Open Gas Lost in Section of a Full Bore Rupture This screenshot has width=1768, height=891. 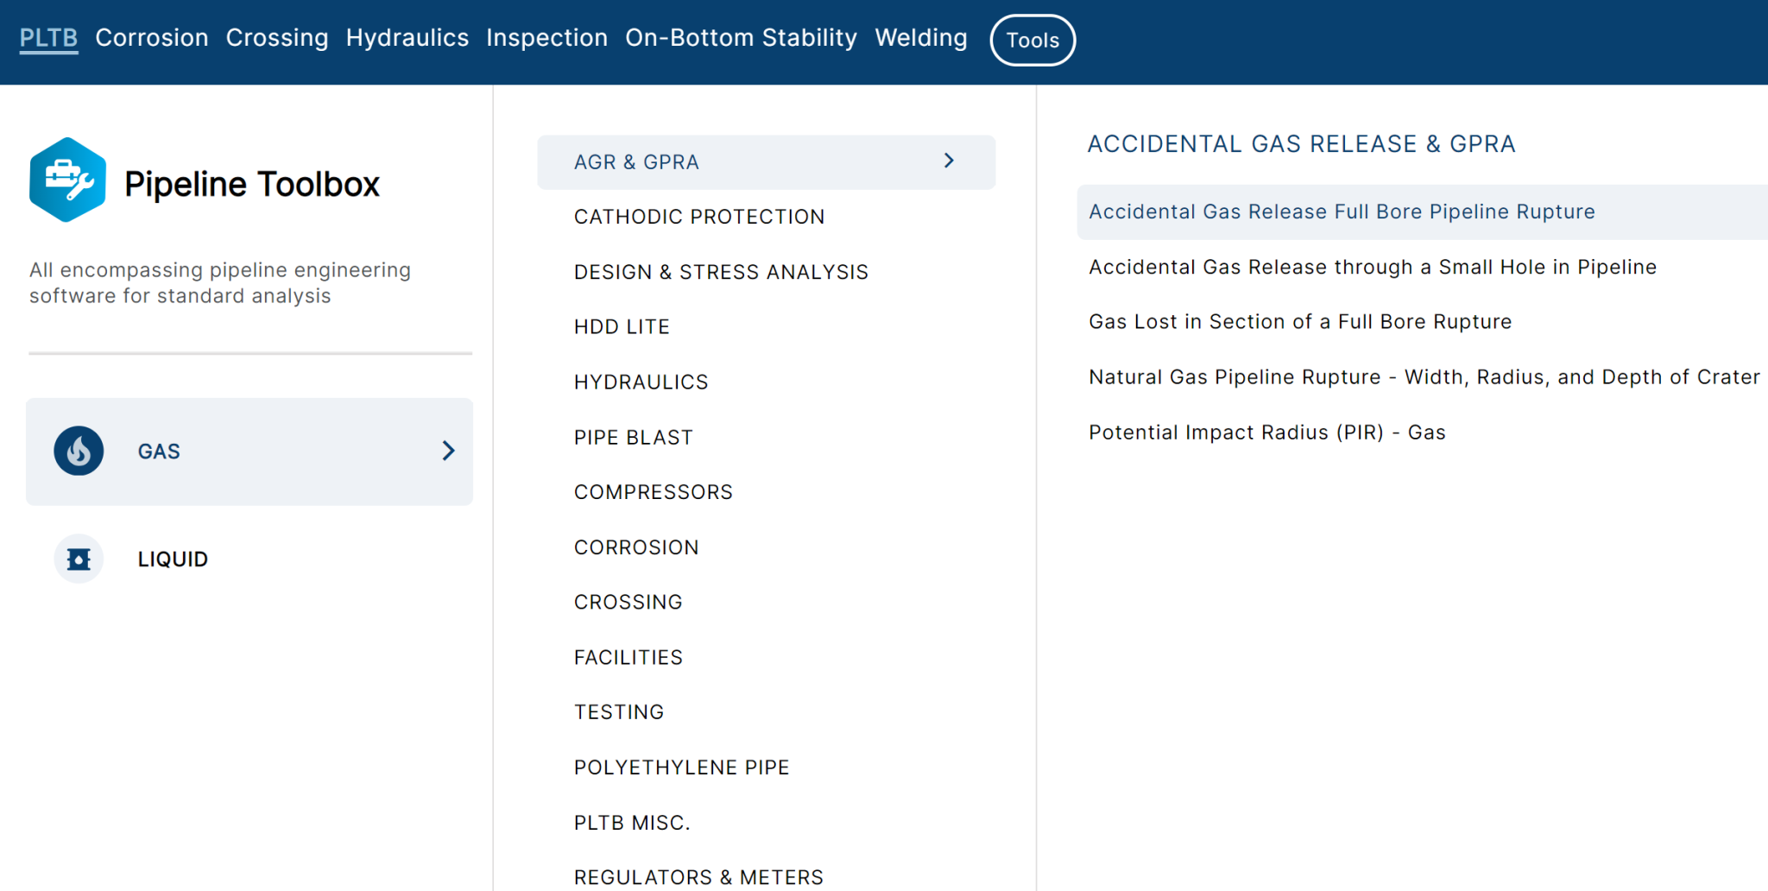click(1299, 321)
